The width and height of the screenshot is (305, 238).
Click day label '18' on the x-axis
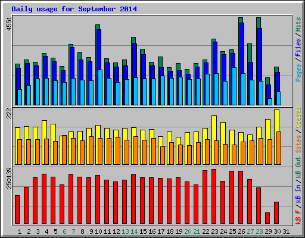coord(170,231)
